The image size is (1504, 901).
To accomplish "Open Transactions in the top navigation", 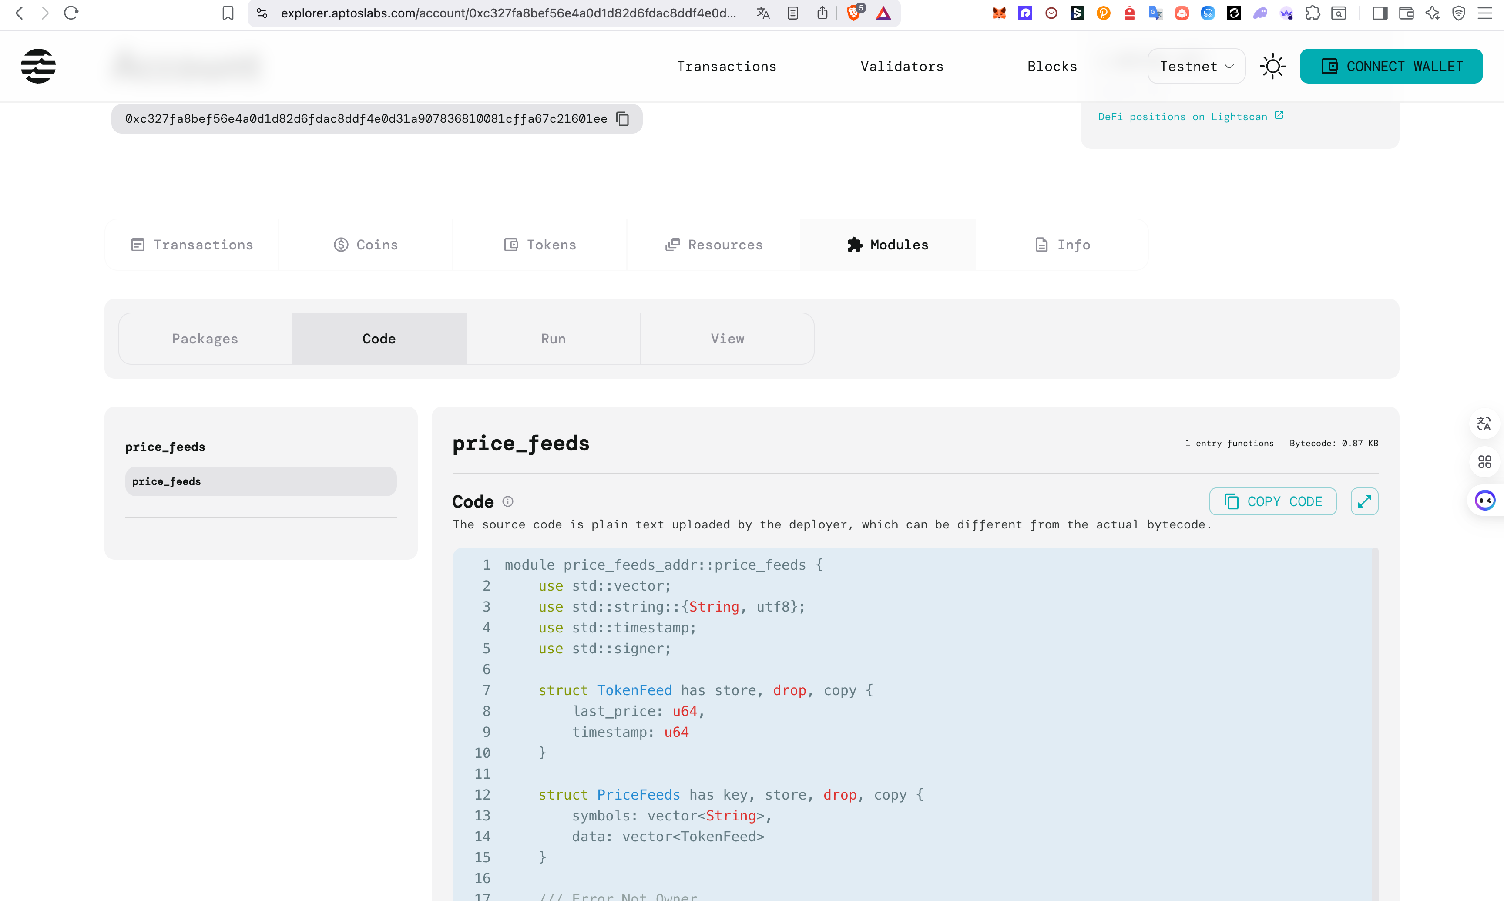I will 726,66.
